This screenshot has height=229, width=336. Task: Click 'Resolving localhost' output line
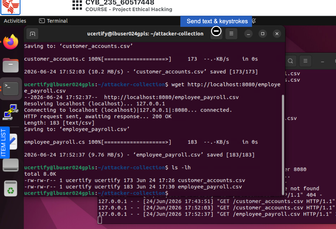(x=94, y=104)
